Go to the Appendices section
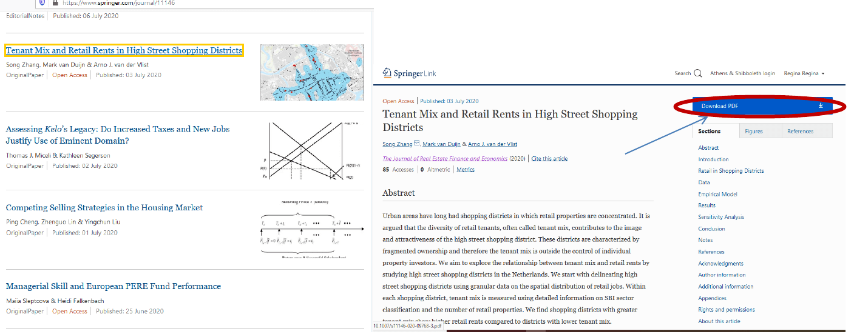This screenshot has width=854, height=334. point(712,298)
